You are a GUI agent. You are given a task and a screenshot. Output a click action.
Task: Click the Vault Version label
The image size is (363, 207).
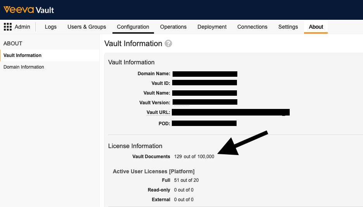(x=155, y=103)
